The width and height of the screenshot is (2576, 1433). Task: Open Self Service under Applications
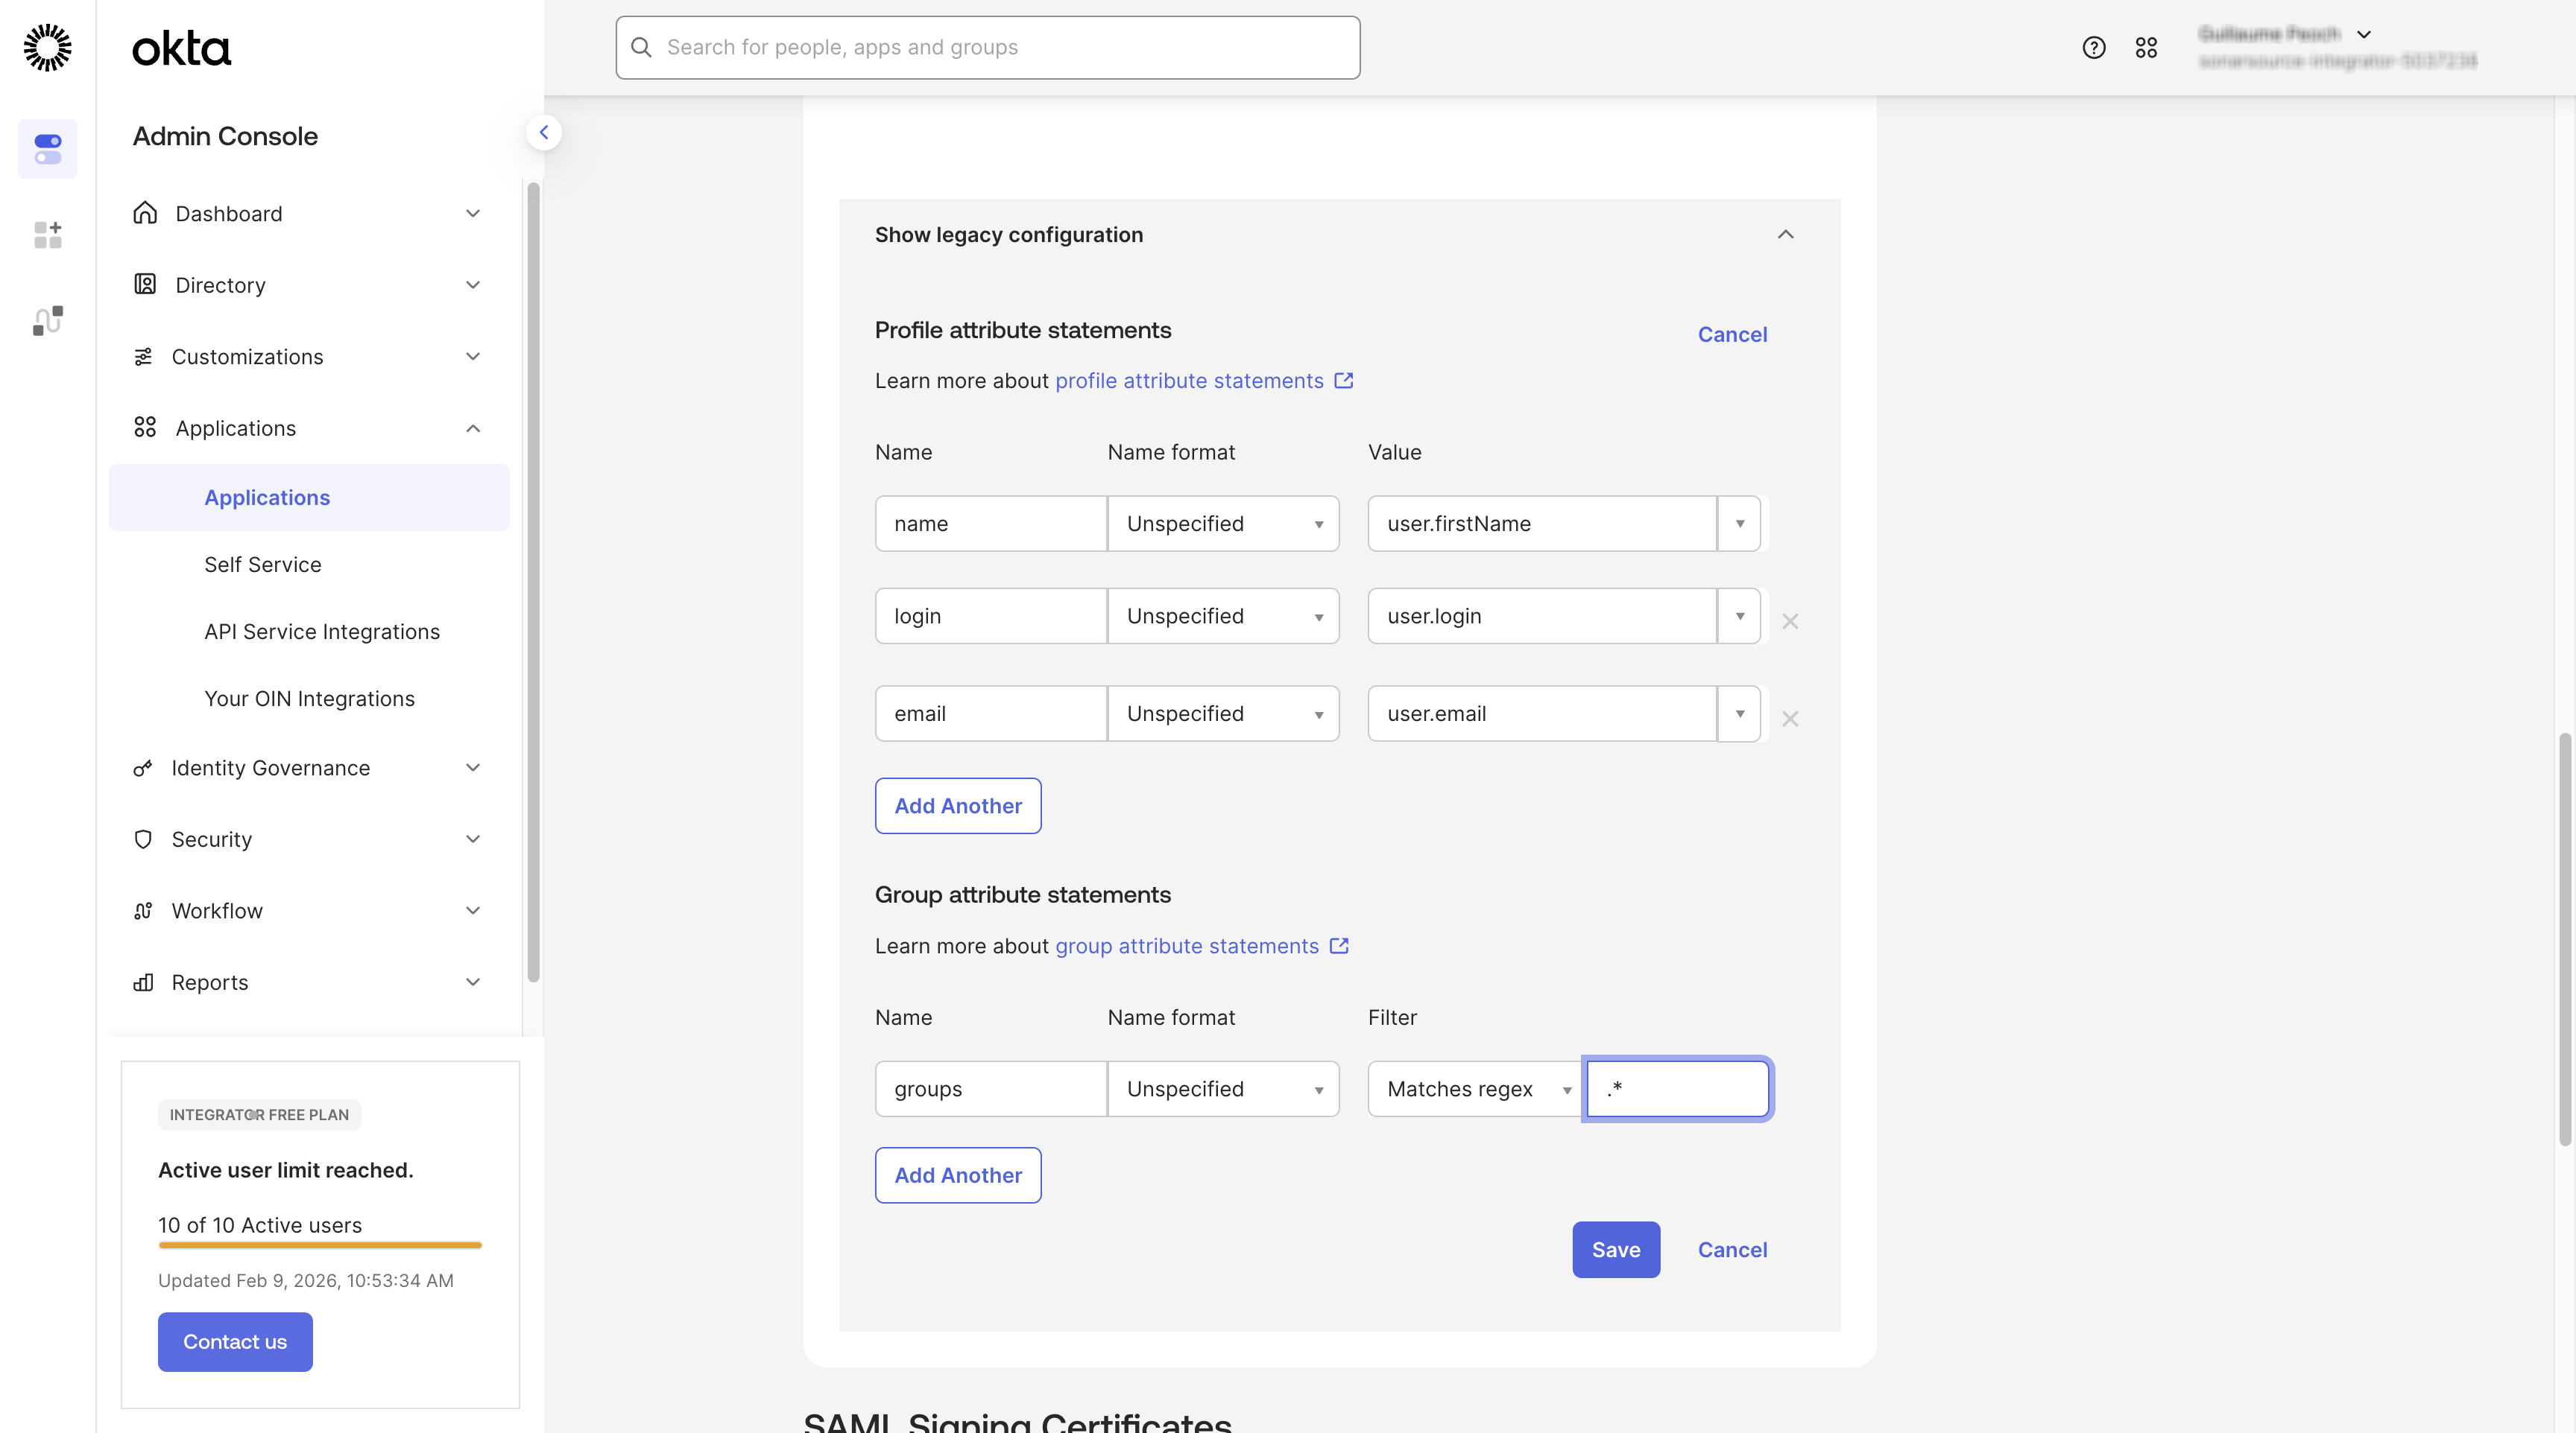(x=263, y=565)
